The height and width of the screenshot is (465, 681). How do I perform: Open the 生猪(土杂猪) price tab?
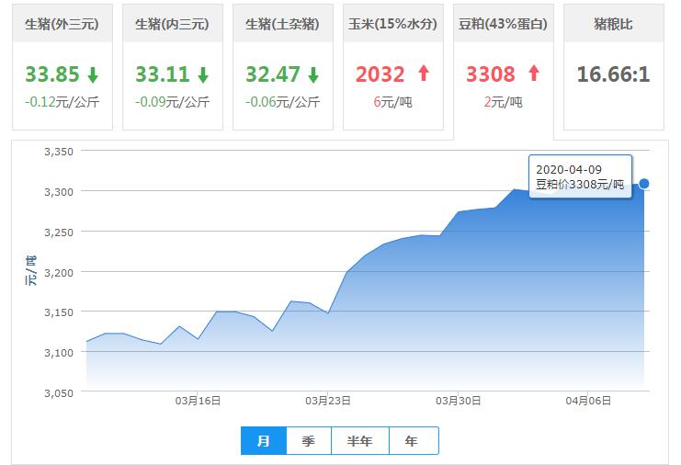283,25
